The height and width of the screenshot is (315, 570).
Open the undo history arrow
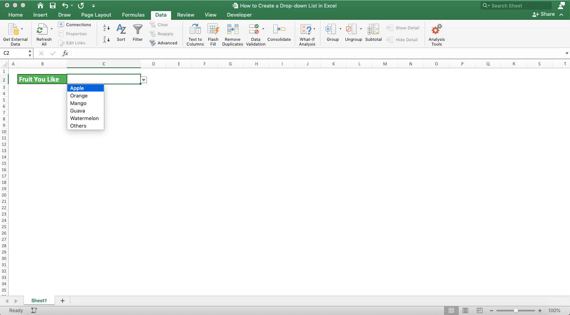point(72,6)
